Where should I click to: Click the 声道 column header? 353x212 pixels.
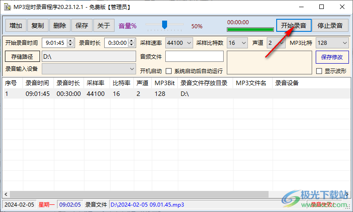(x=142, y=83)
